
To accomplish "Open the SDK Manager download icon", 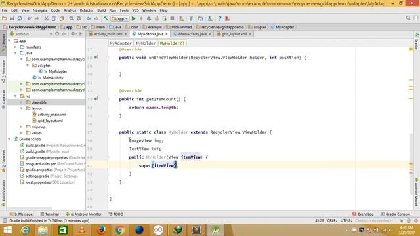I will [210, 18].
